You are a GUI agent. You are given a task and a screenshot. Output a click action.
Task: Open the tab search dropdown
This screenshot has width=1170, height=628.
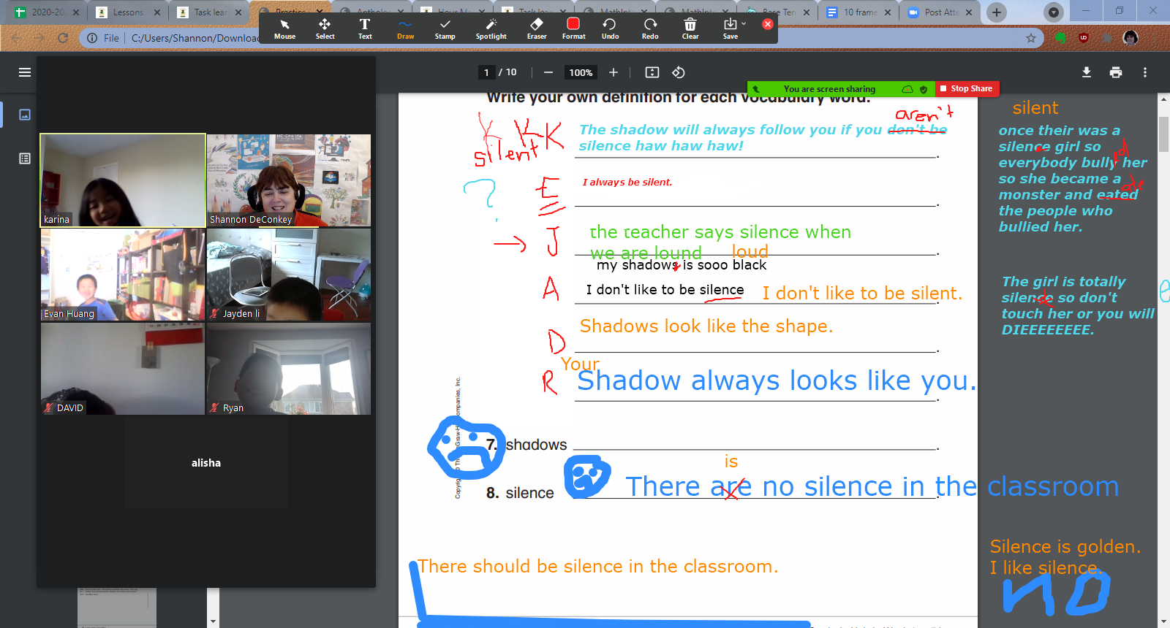click(1053, 12)
